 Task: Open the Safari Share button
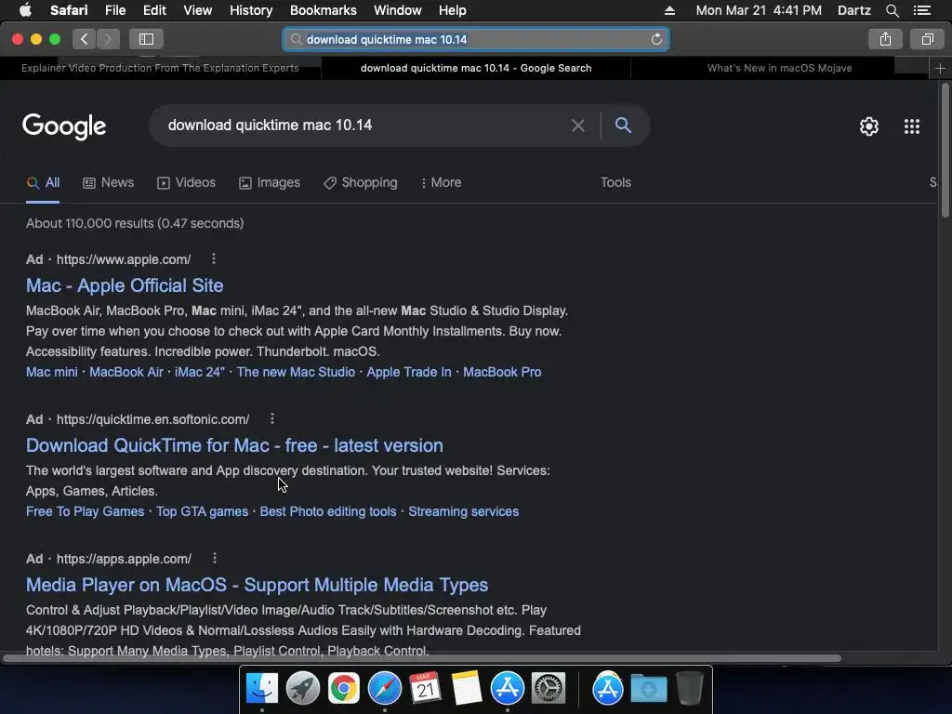[x=885, y=39]
